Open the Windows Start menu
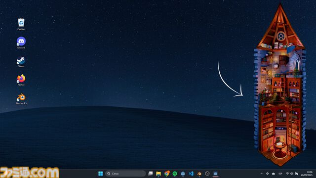Image resolution: width=316 pixels, height=178 pixels. (x=100, y=174)
